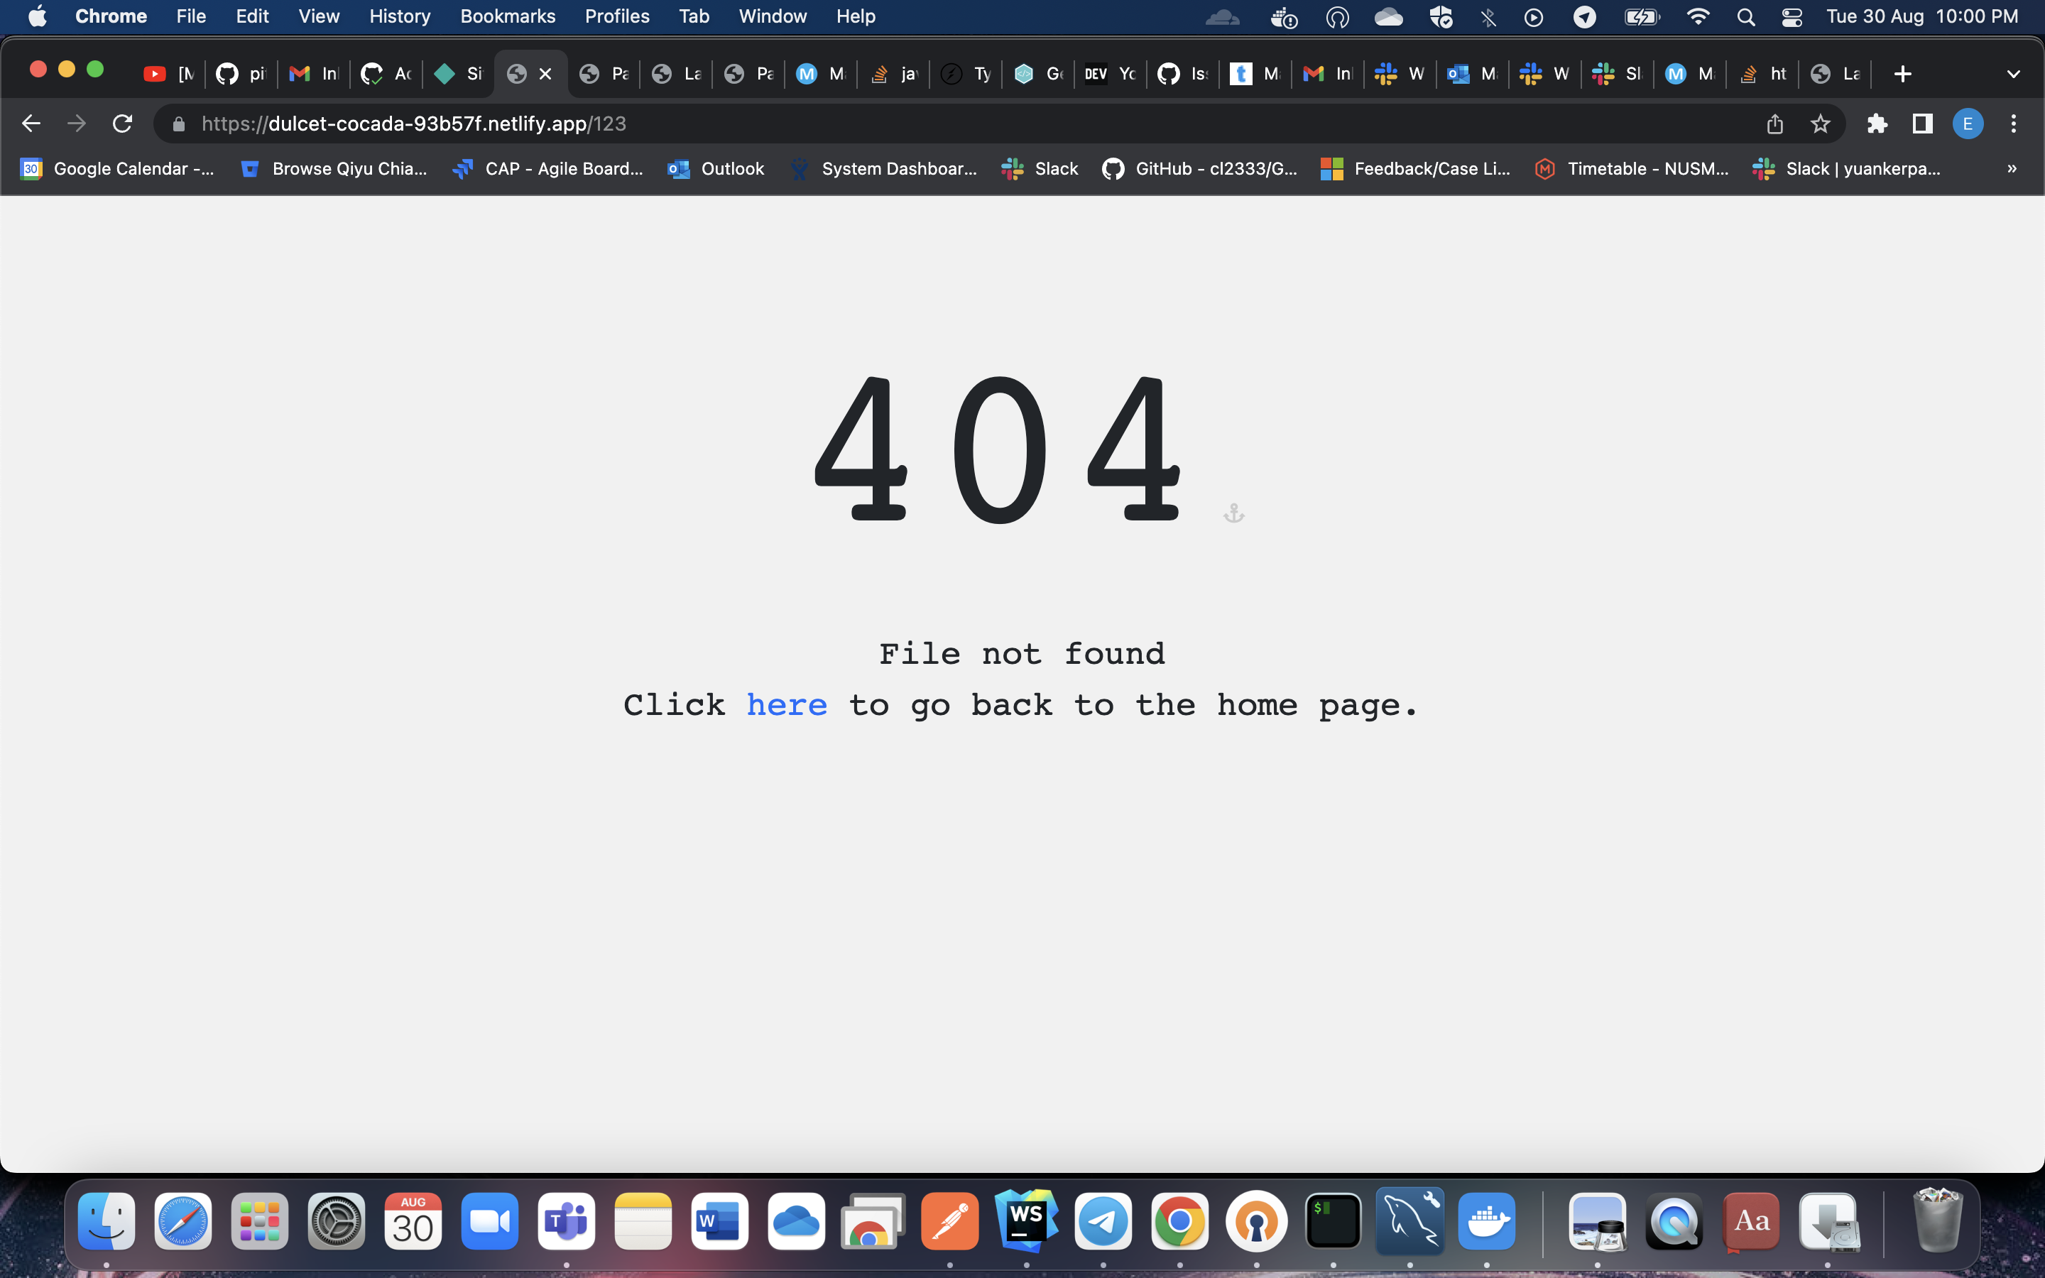
Task: Click the reload page icon
Action: coord(123,124)
